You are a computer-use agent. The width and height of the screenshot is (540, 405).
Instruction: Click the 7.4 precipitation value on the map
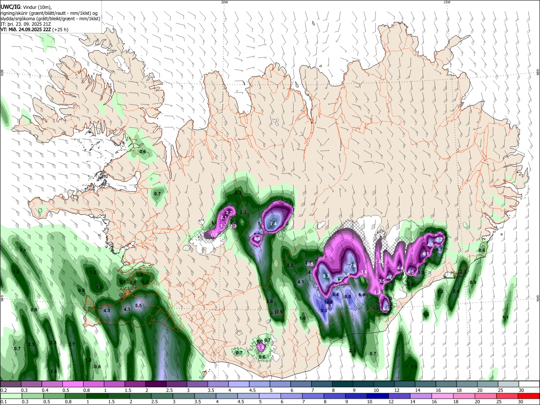(273, 224)
